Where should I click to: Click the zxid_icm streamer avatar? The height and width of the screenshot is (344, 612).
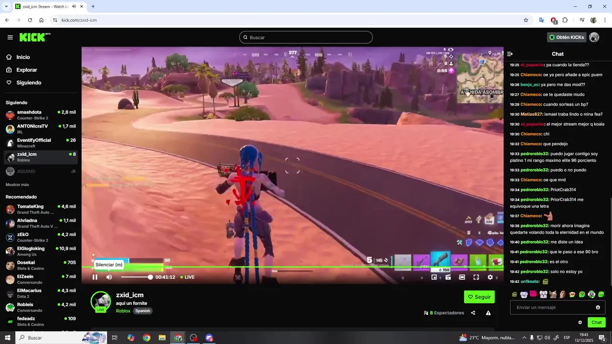click(101, 301)
